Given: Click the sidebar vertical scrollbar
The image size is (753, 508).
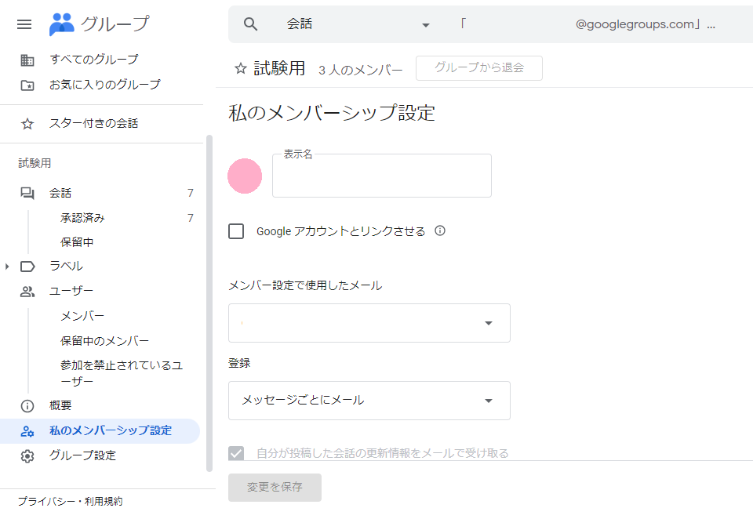Looking at the screenshot, I should point(209,303).
